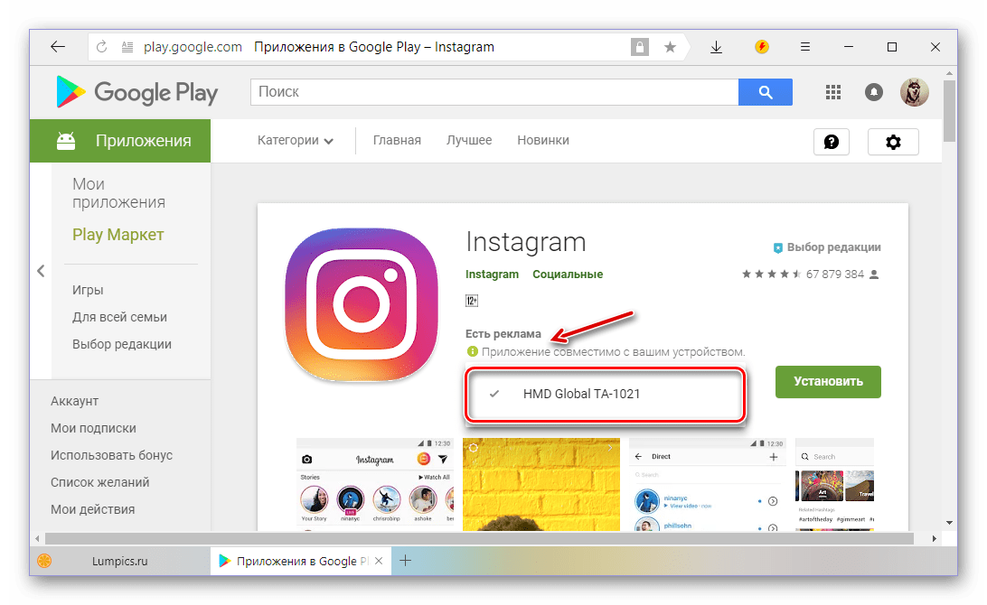Open Выбор редакции in sidebar

click(x=121, y=344)
